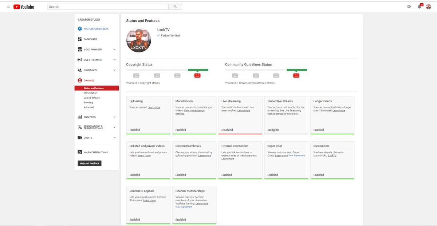Click Learn more in Custom thumbnails card
The image size is (437, 226).
[205, 155]
